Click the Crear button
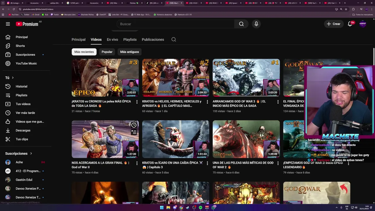Image resolution: width=375 pixels, height=211 pixels. pyautogui.click(x=334, y=24)
